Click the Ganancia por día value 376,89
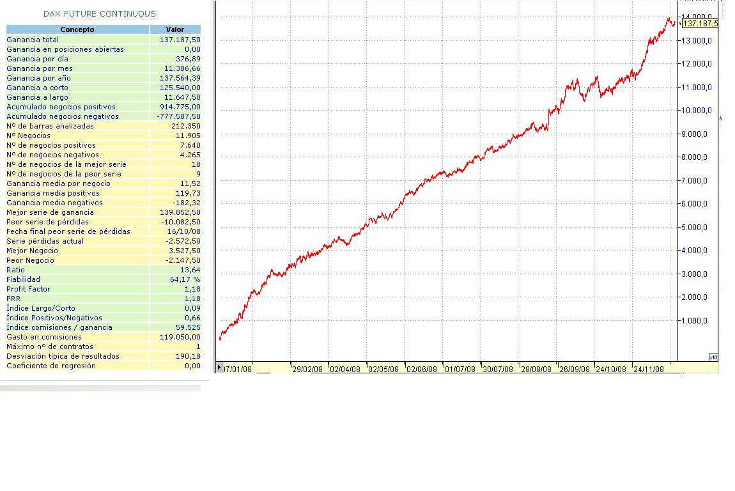735x491 pixels. pos(188,59)
